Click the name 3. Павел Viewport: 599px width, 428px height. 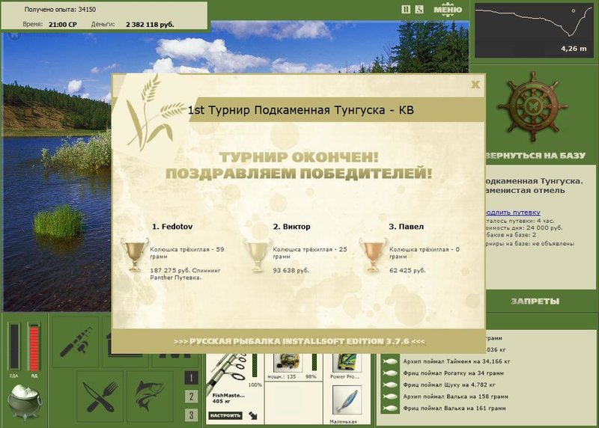[x=406, y=227]
